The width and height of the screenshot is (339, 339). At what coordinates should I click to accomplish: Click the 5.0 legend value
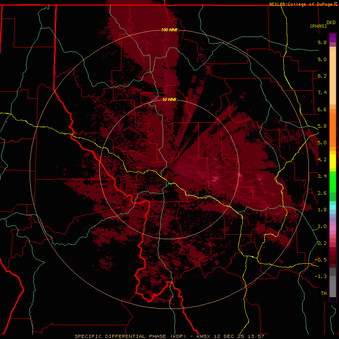(322, 143)
